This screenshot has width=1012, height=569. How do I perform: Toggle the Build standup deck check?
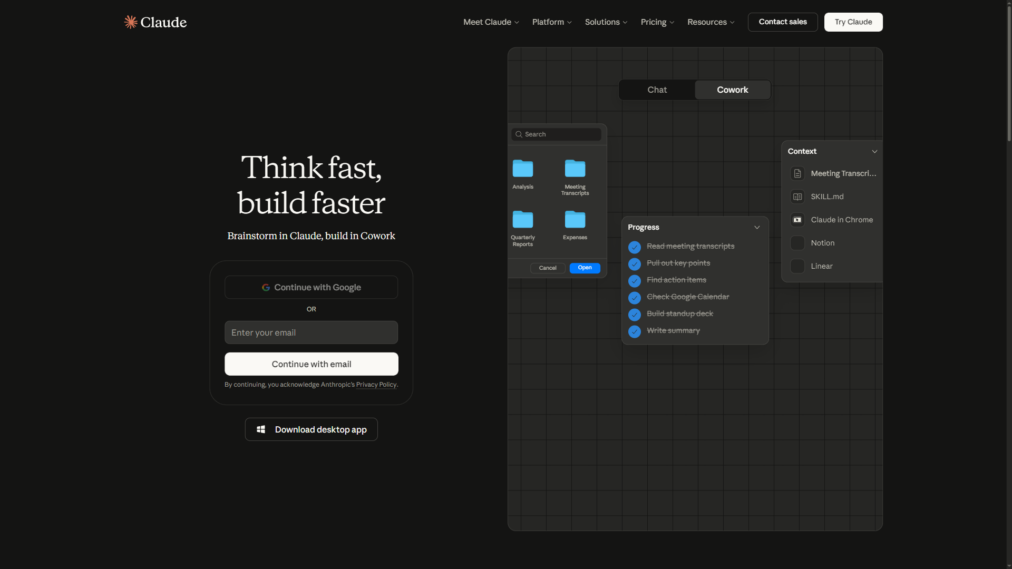pyautogui.click(x=635, y=315)
